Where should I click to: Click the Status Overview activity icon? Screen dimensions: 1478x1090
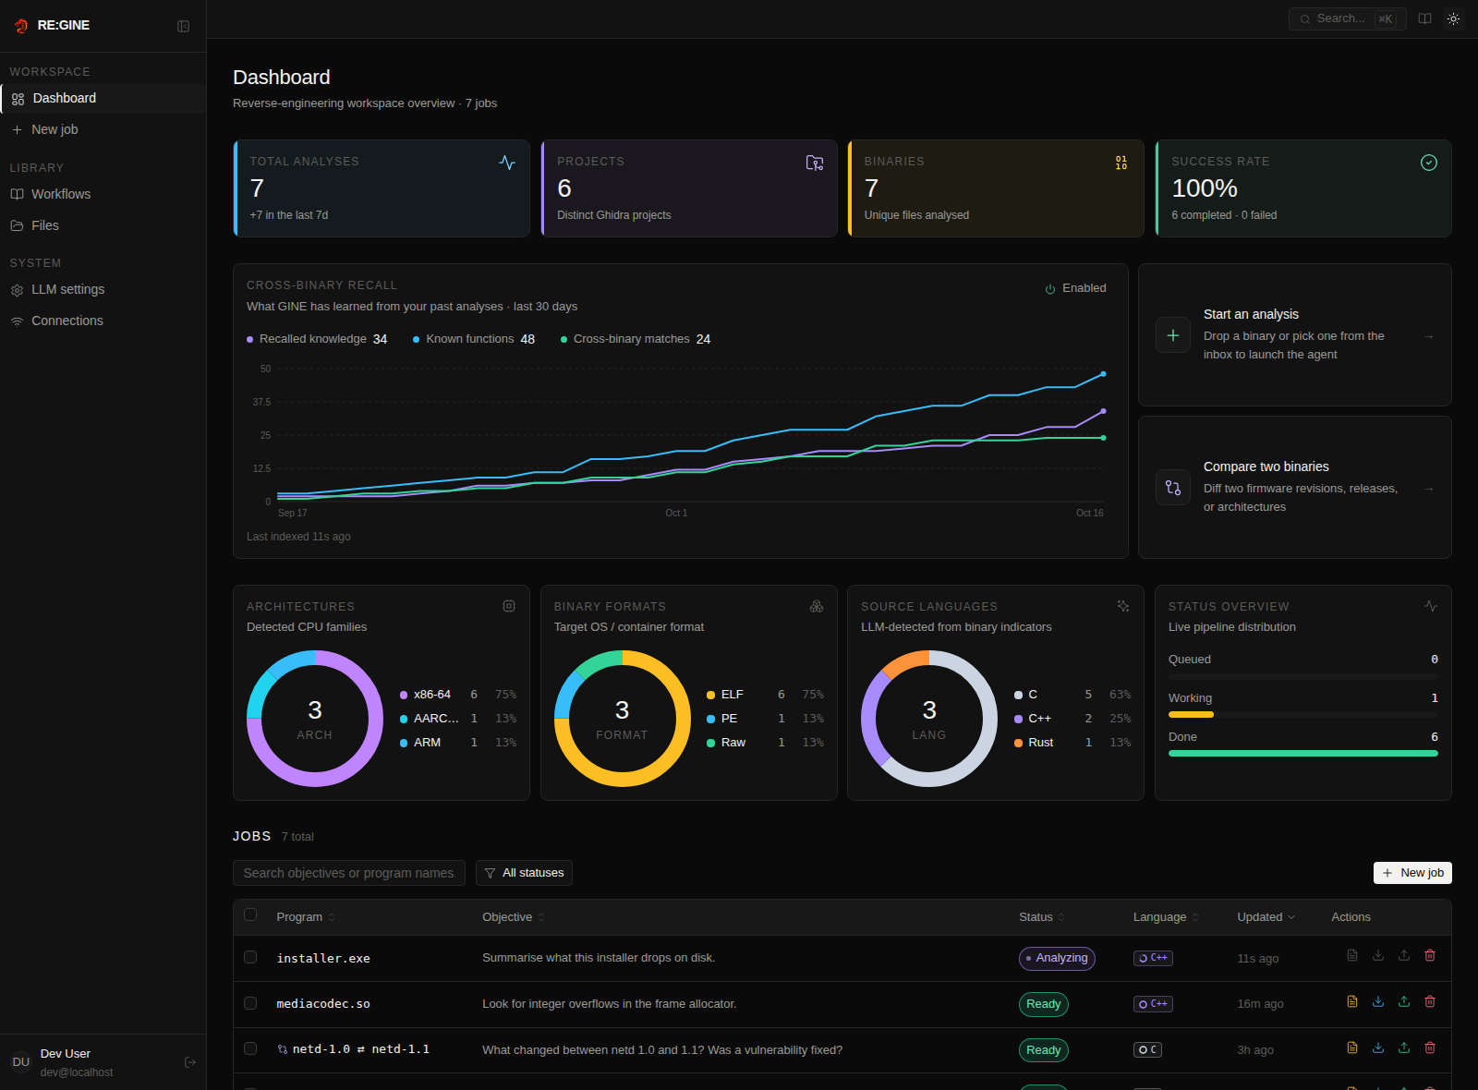click(1431, 606)
